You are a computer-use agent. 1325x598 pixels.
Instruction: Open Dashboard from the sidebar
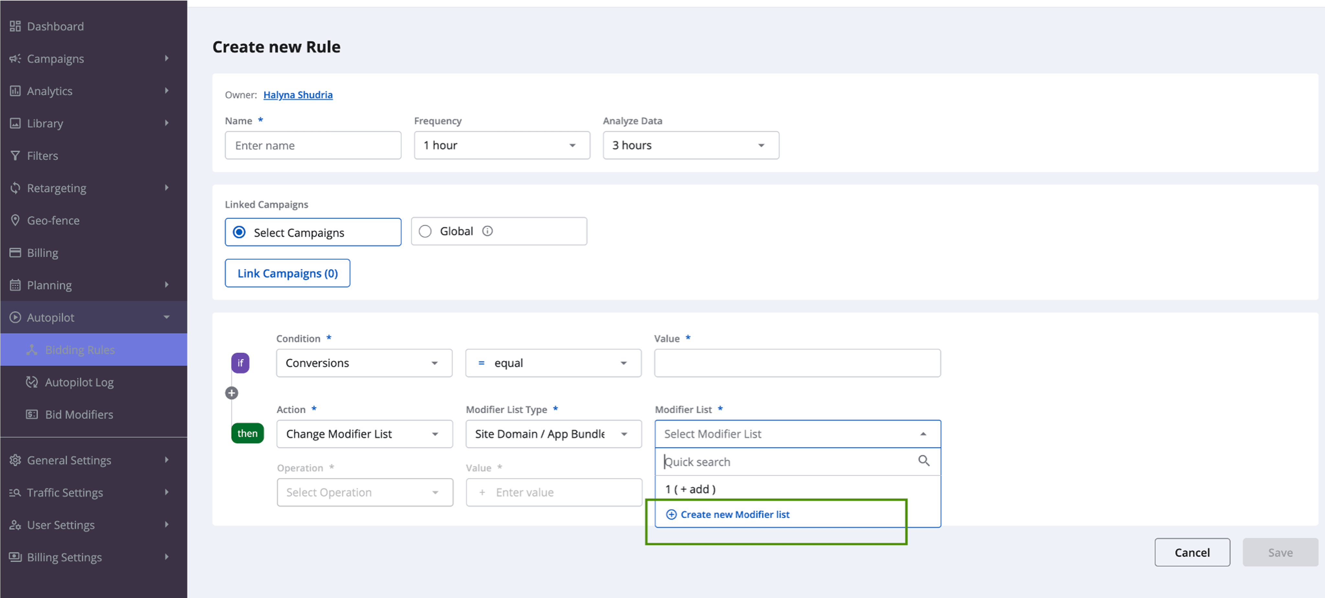click(94, 26)
